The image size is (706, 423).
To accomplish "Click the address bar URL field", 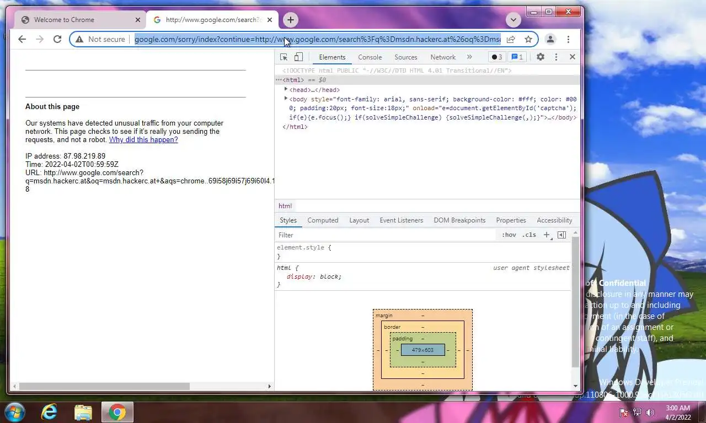I will 317,39.
